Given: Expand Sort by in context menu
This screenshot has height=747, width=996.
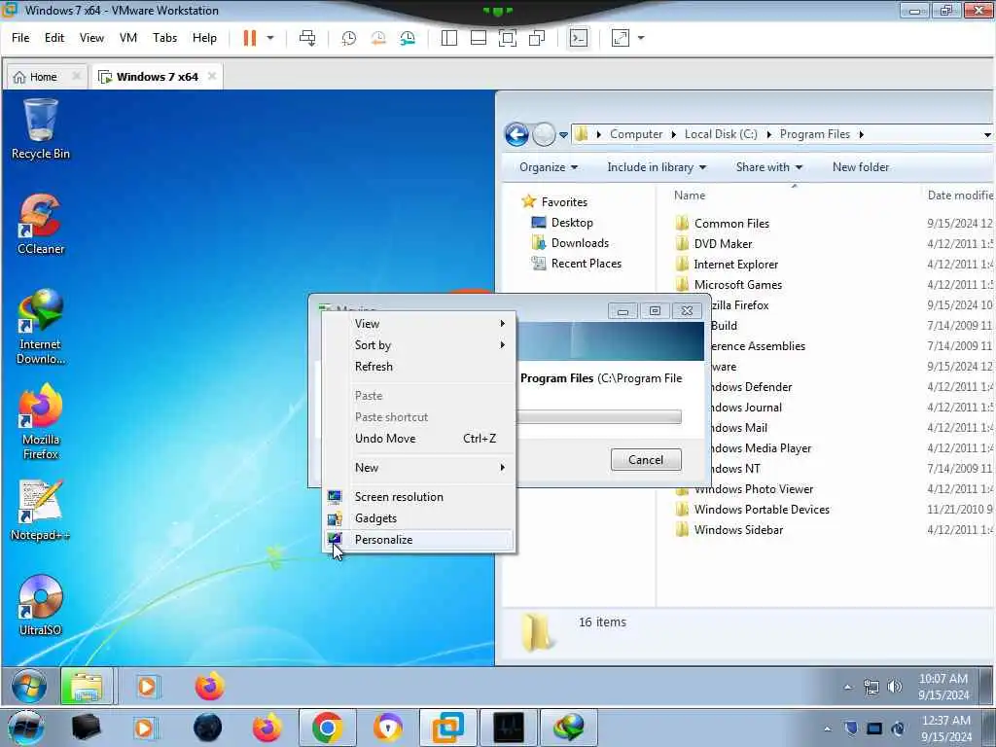Looking at the screenshot, I should click(420, 345).
